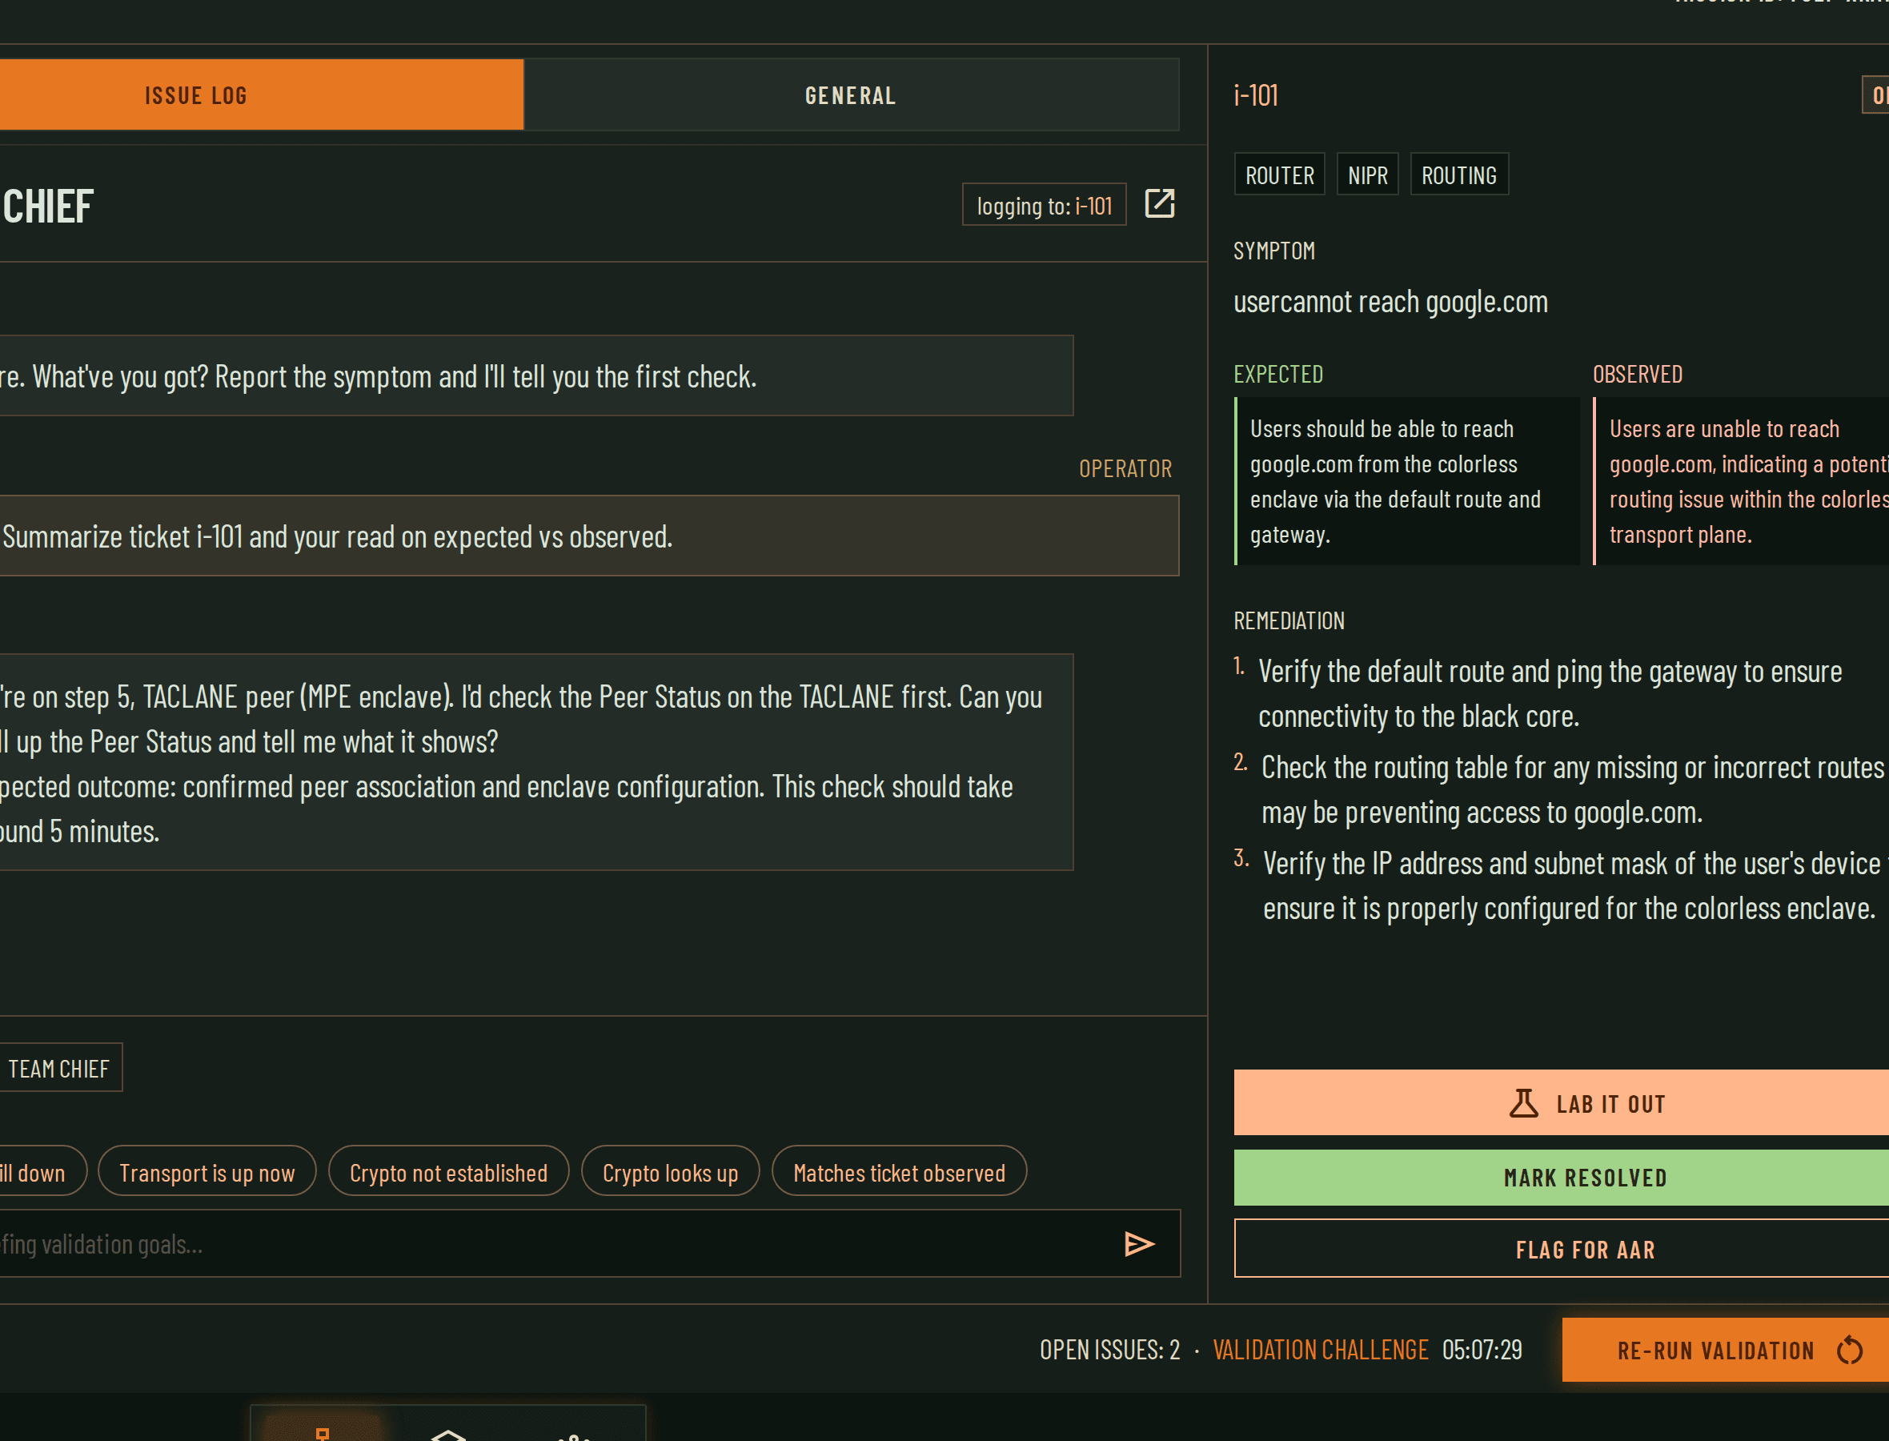Click the expected behavior description box
Screen dimensions: 1889x1441
coord(1406,481)
